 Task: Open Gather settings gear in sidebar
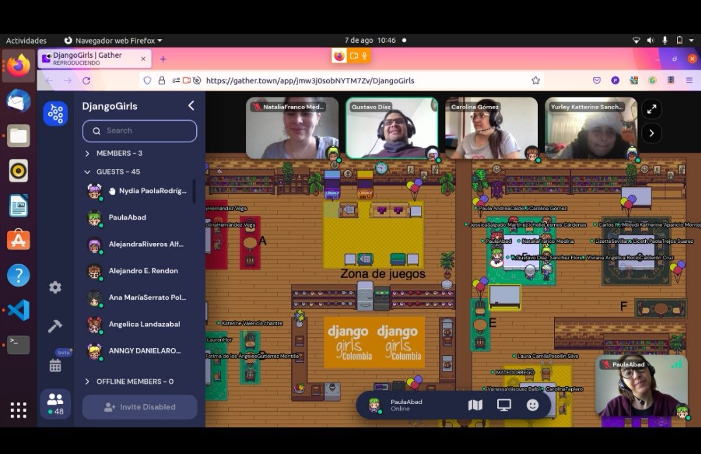55,287
